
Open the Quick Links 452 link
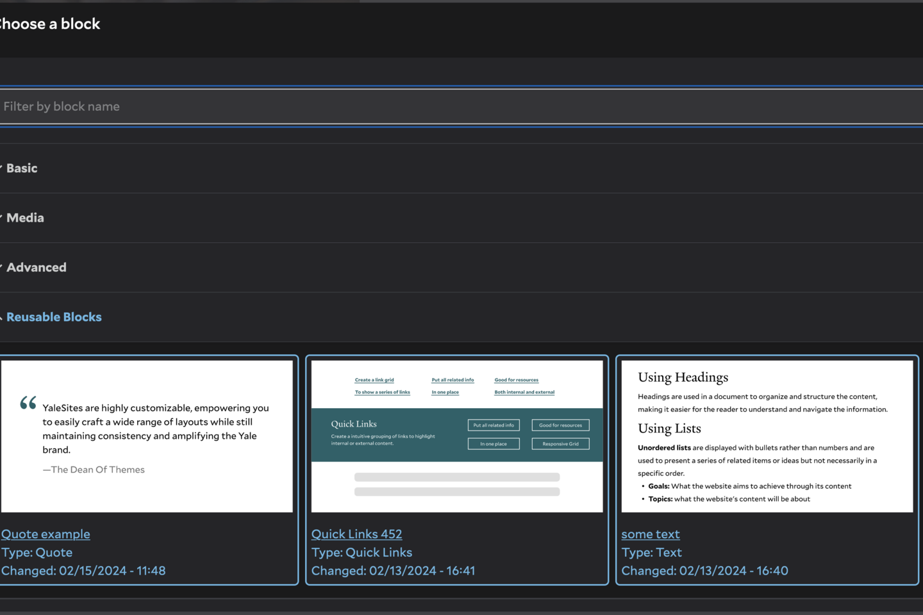click(356, 534)
